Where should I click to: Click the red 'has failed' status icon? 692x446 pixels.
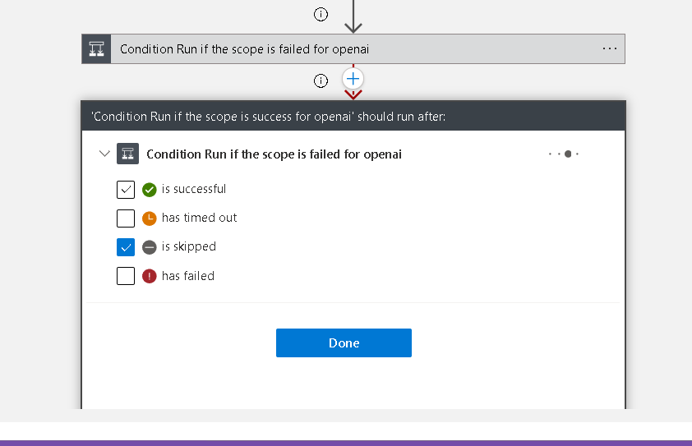150,276
